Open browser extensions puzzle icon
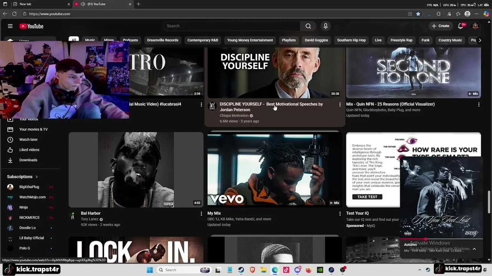This screenshot has width=492, height=276. tap(439, 14)
